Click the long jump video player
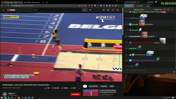This screenshot has height=99, width=176. pyautogui.click(x=61, y=47)
